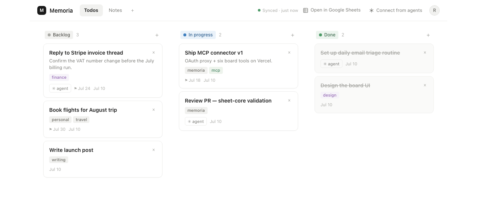Image resolution: width=477 pixels, height=208 pixels.
Task: Click the personal tag
Action: tap(60, 120)
